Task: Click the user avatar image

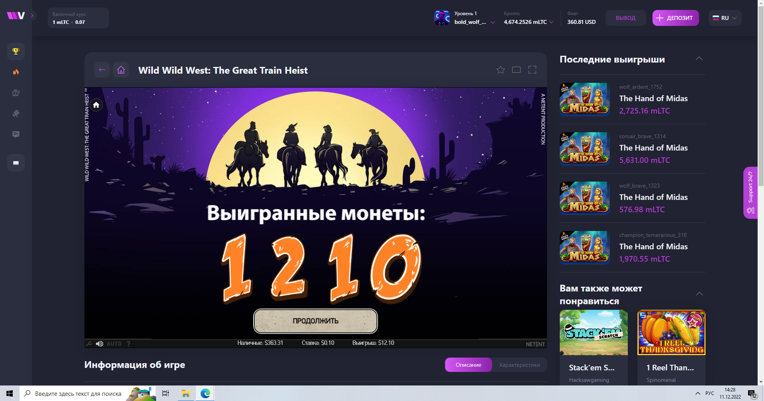Action: pos(442,18)
